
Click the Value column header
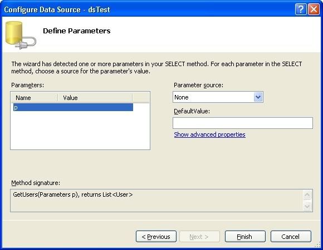tap(95, 98)
